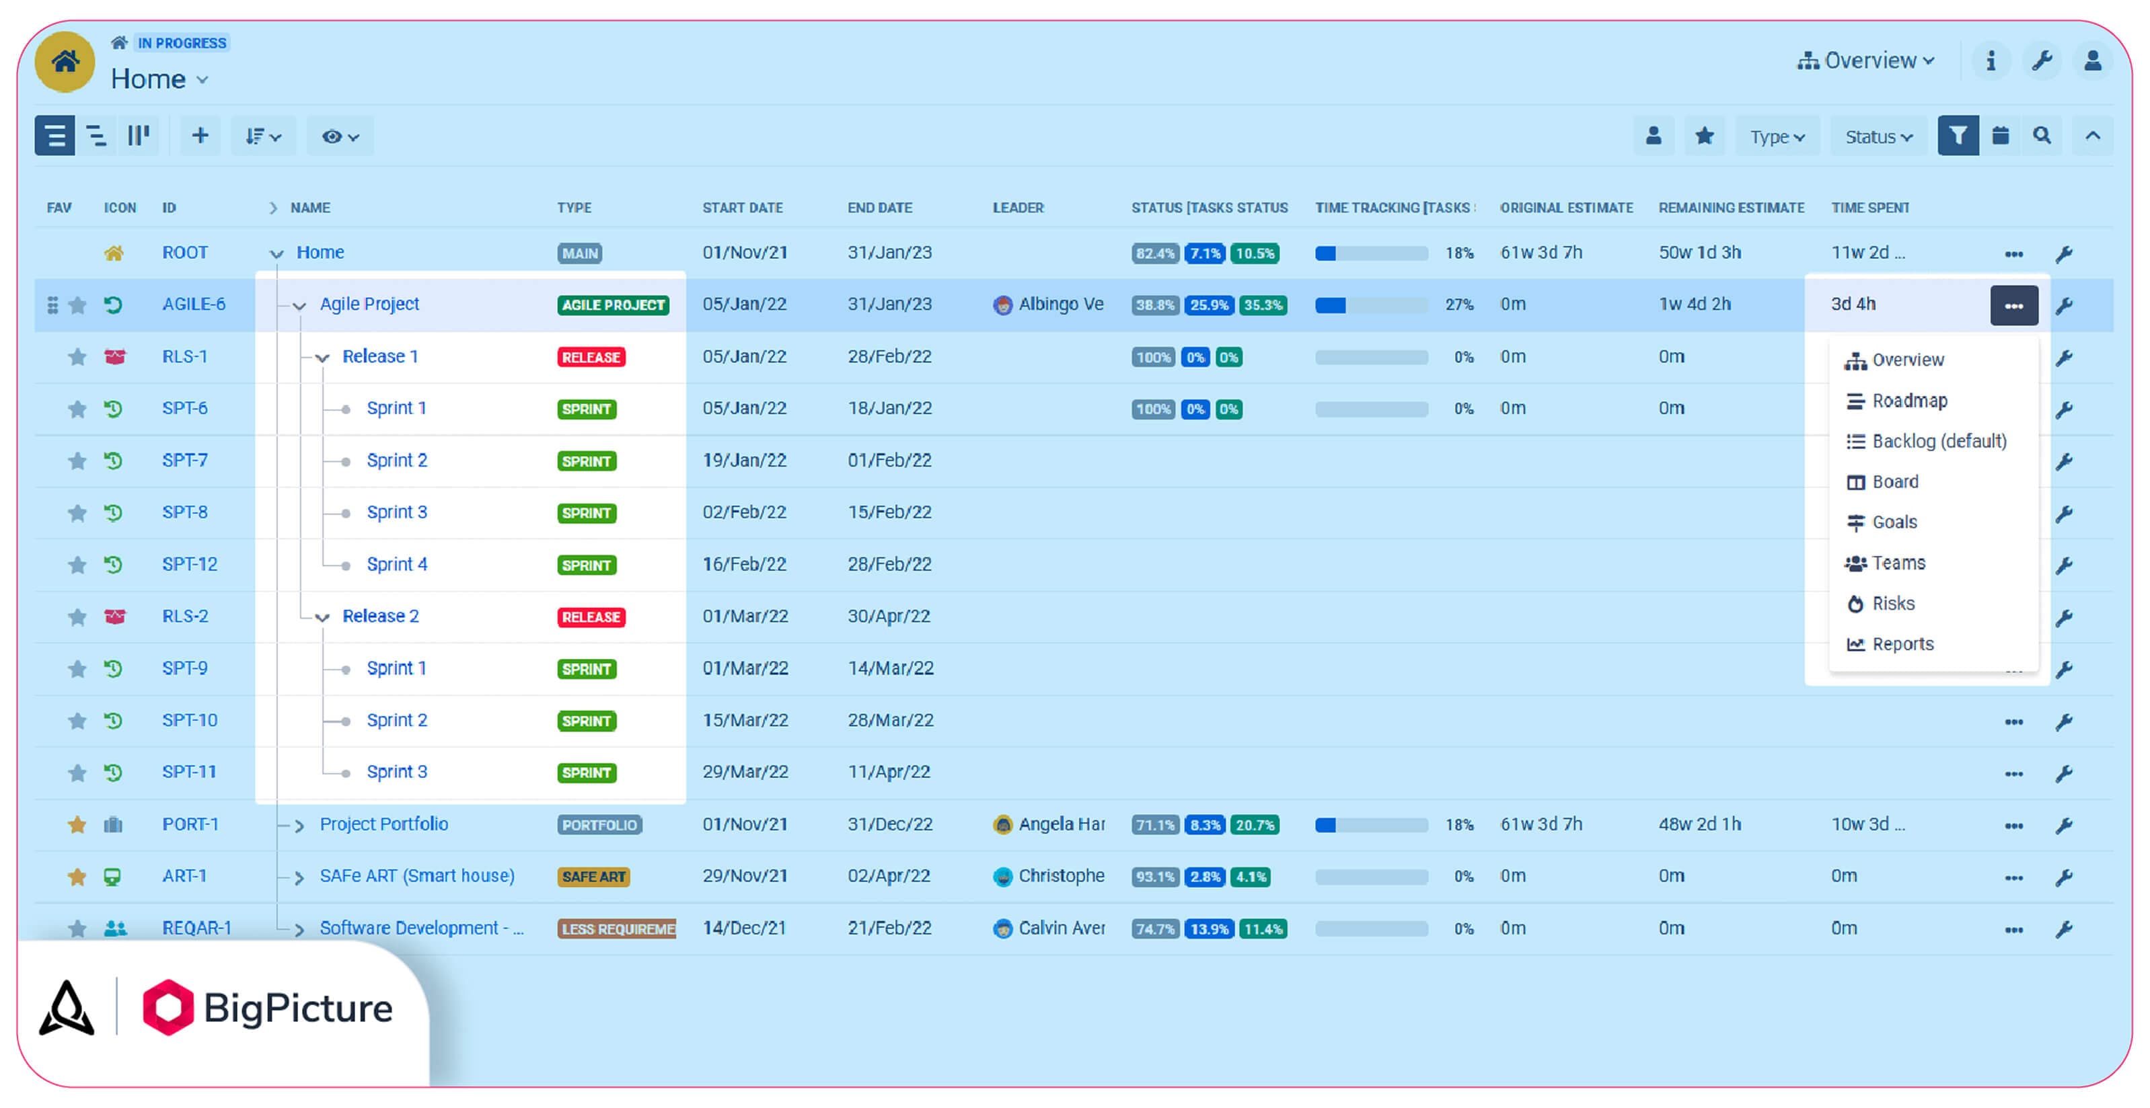
Task: Click the time tracking bar of AGILE-6 row
Action: click(x=1370, y=305)
